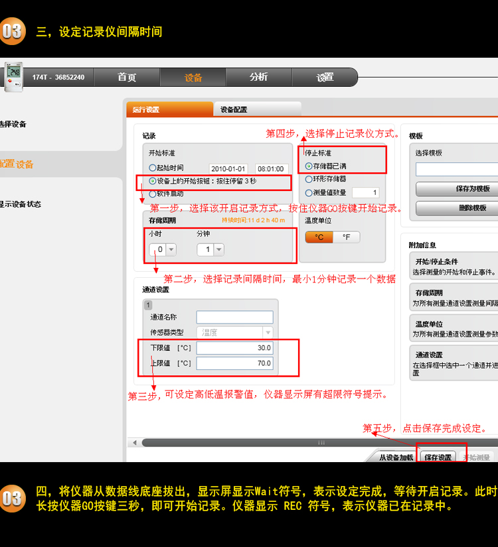498x547 pixels.
Task: Choose the 软件启动 start criterion
Action: [153, 194]
